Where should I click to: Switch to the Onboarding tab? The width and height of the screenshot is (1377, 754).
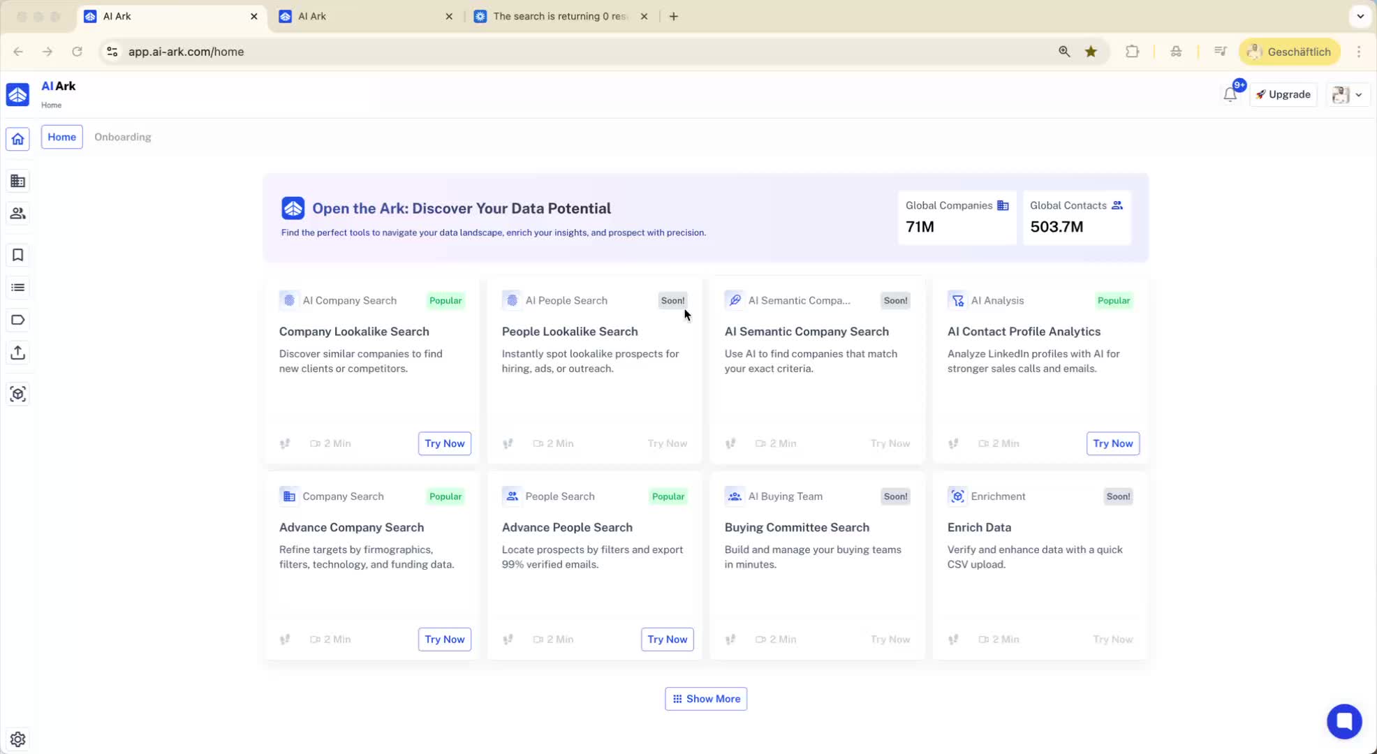[123, 137]
